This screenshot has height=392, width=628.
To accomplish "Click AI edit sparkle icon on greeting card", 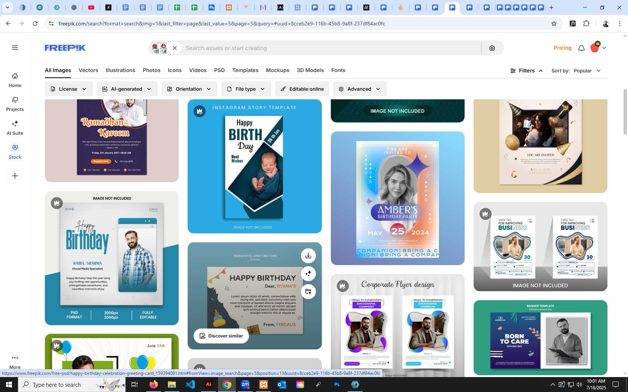I will coord(308,274).
